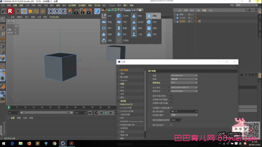Viewport: 262px width, 147px height.
Task: Lock the X axis button
Action: (50, 11)
